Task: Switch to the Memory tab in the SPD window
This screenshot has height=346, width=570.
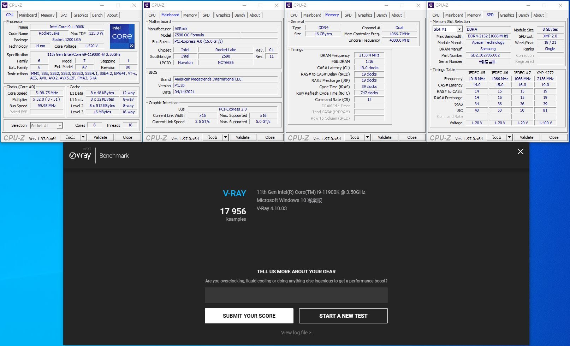Action: [x=474, y=15]
